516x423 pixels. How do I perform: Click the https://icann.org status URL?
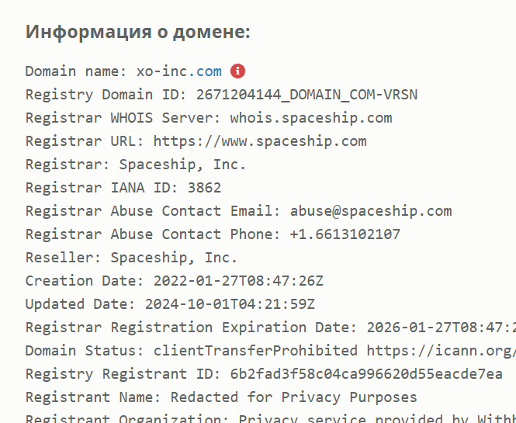click(x=442, y=351)
